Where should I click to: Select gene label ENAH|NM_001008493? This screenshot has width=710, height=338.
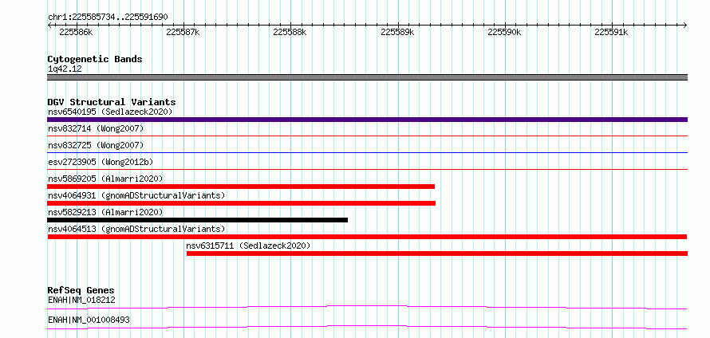point(89,320)
